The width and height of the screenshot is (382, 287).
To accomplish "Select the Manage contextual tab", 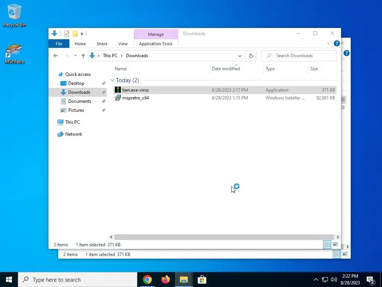I will coord(156,34).
